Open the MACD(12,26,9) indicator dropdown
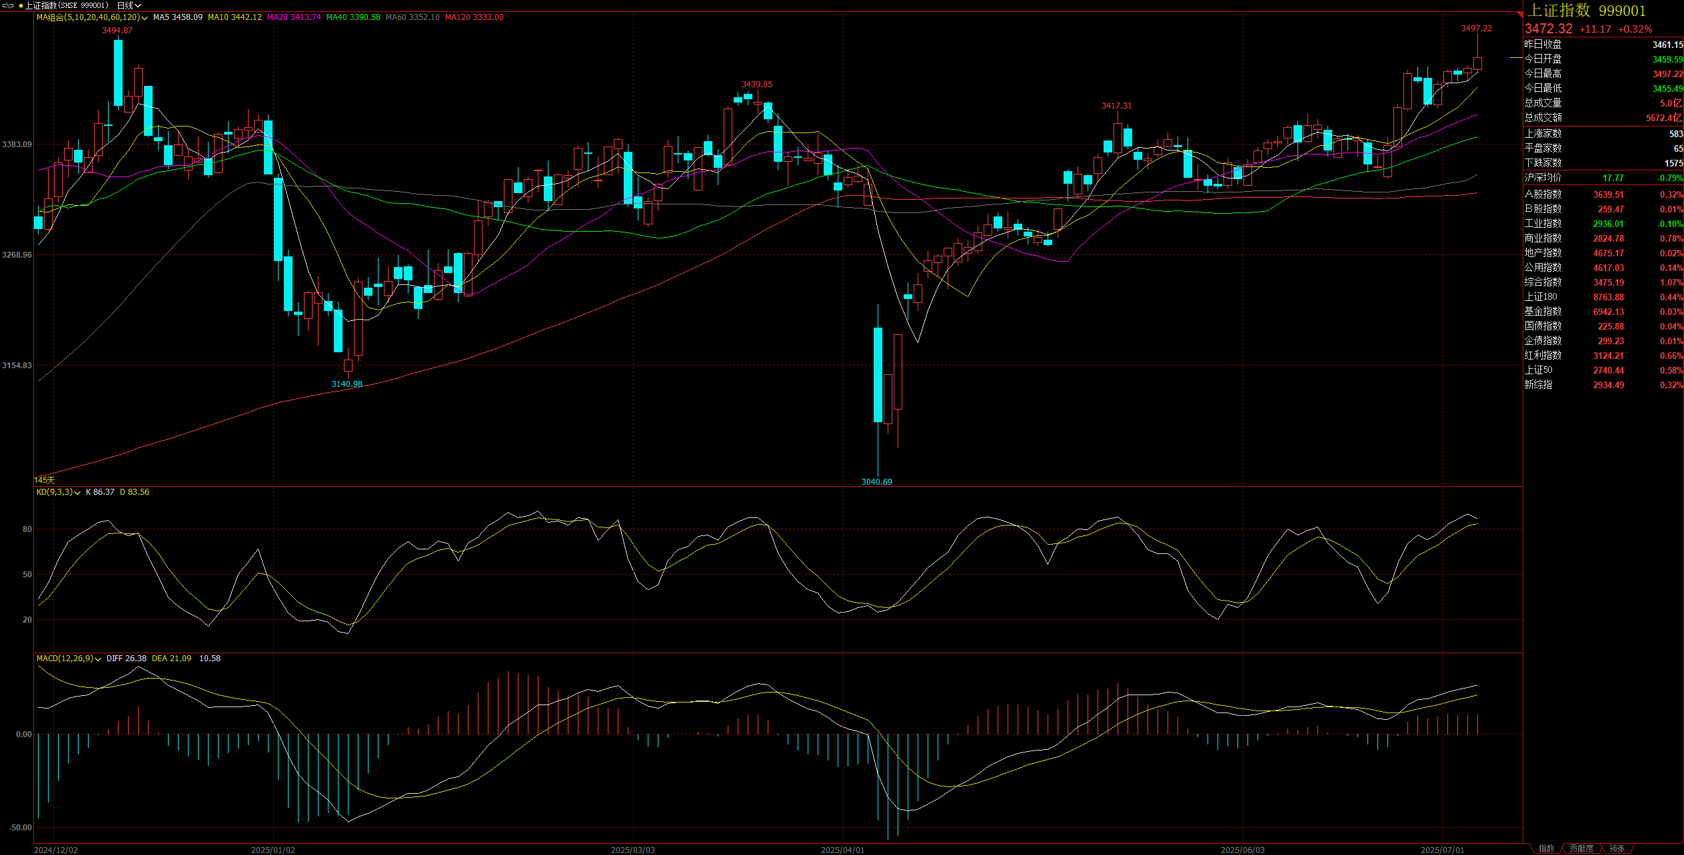 [69, 659]
